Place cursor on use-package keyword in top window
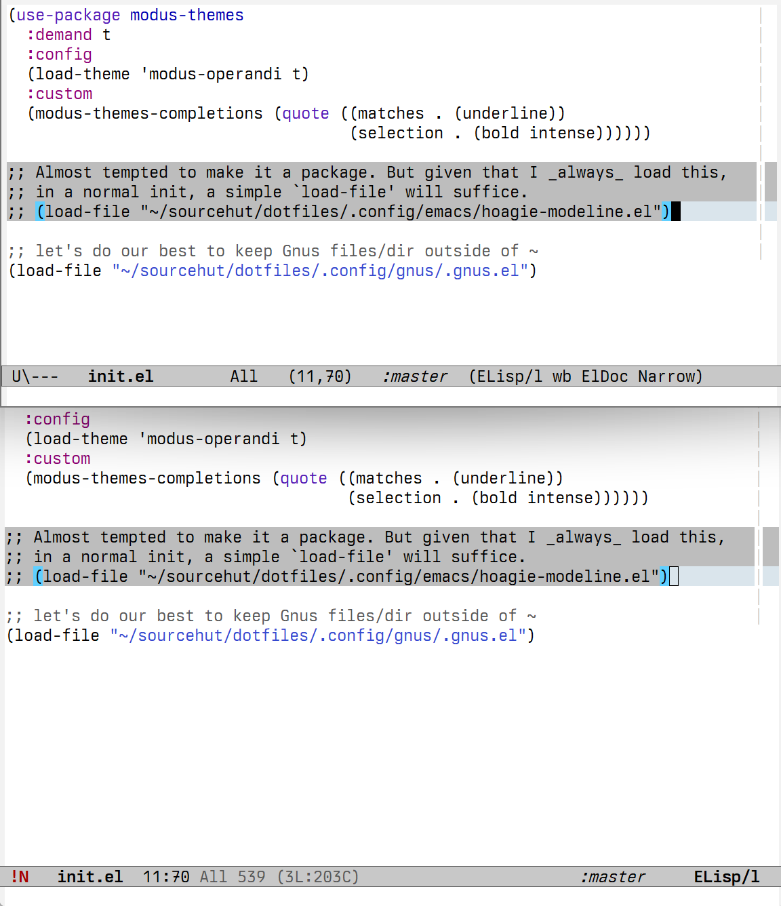The width and height of the screenshot is (781, 906). pyautogui.click(x=68, y=15)
